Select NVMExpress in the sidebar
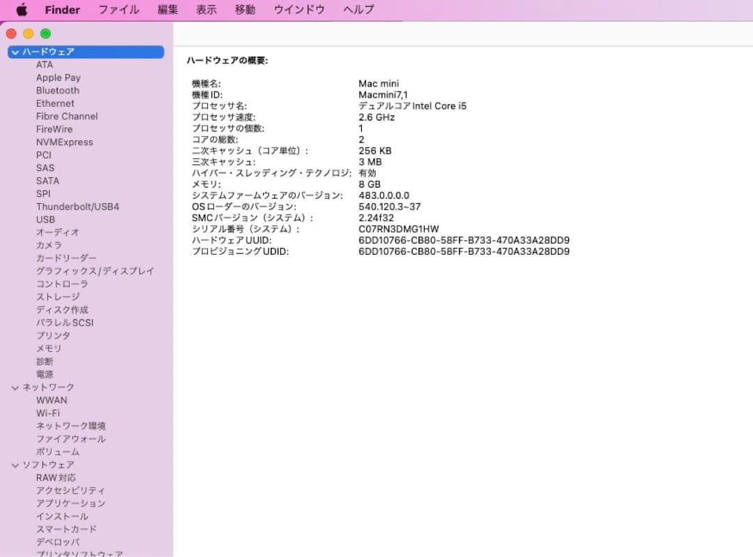Screen dimensions: 753x557 [65, 142]
